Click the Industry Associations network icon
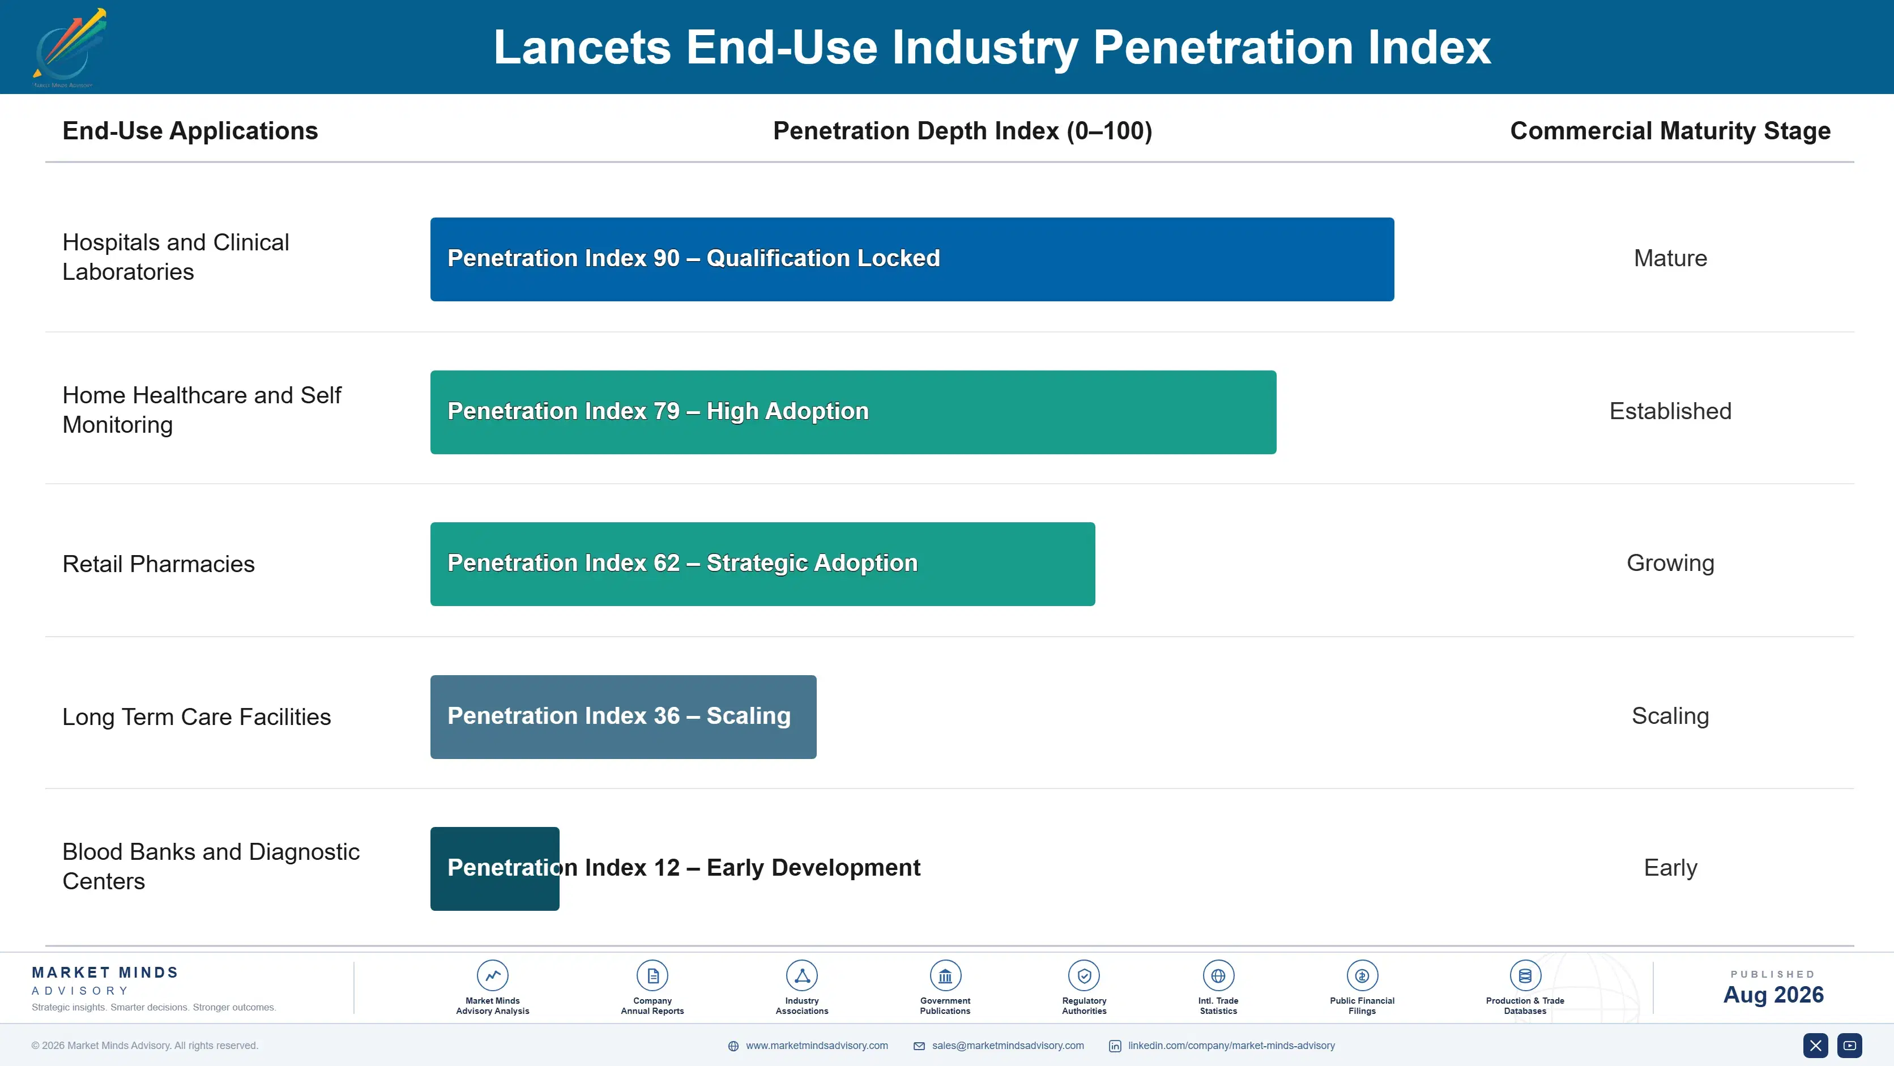This screenshot has height=1066, width=1894. click(x=802, y=975)
